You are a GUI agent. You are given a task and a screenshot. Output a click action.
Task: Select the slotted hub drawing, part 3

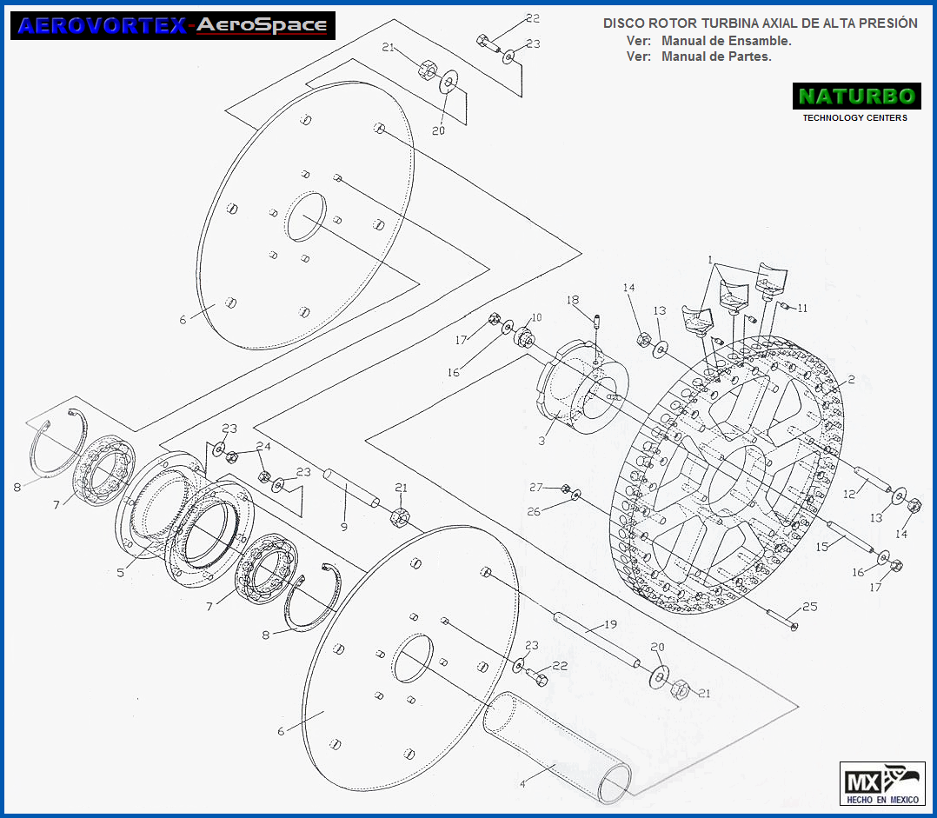pos(582,387)
